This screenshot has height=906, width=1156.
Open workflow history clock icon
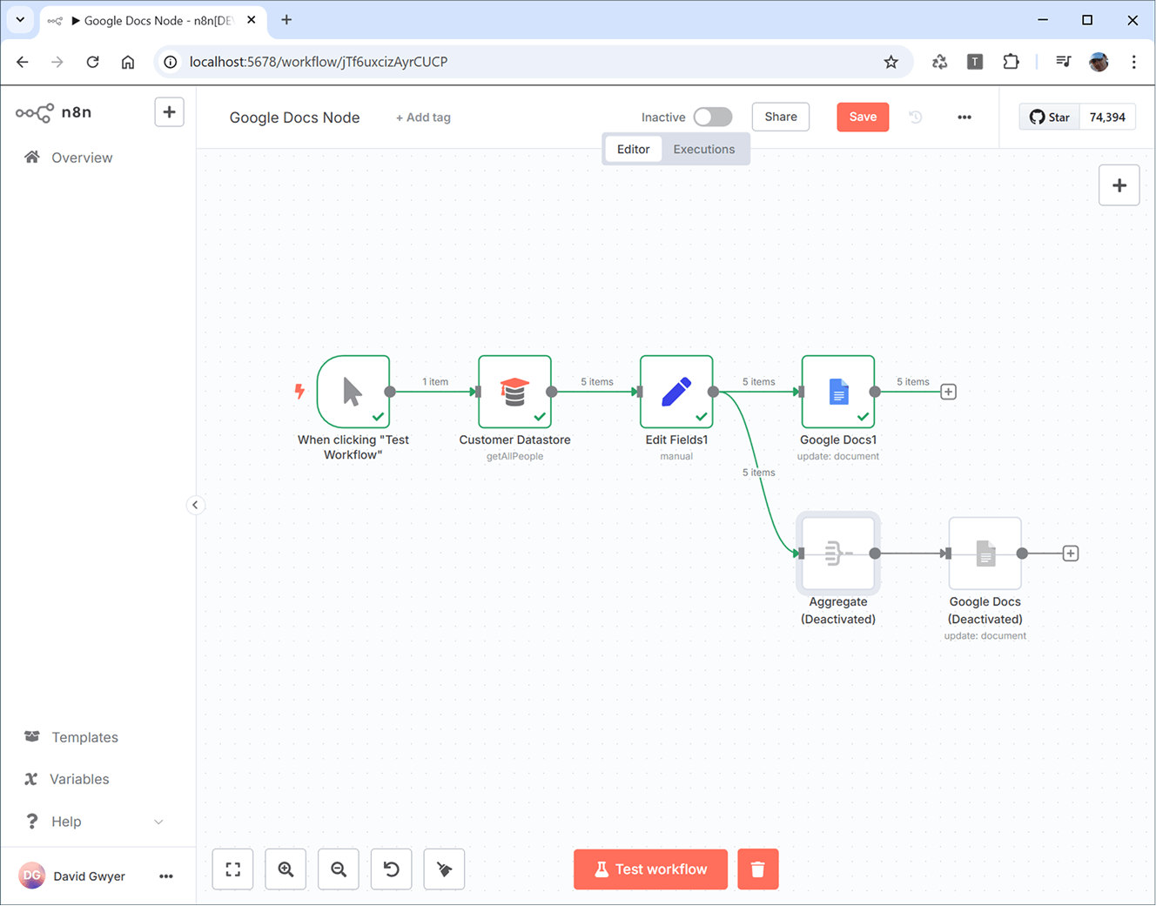click(916, 117)
